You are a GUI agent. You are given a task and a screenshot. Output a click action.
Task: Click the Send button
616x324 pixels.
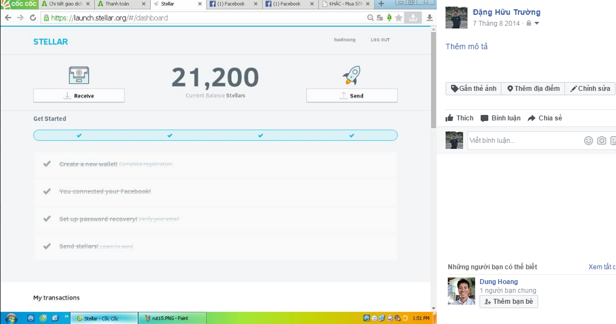pos(352,95)
